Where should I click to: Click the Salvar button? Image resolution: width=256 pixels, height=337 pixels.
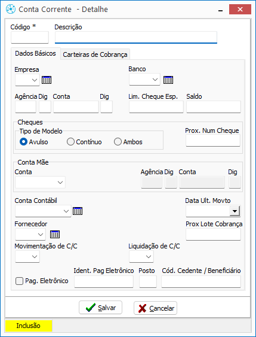[x=100, y=308]
